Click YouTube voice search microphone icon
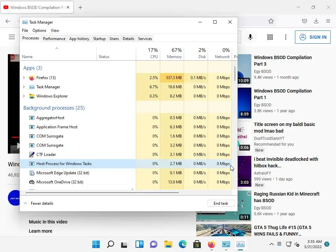336x252 pixels. [x=250, y=37]
